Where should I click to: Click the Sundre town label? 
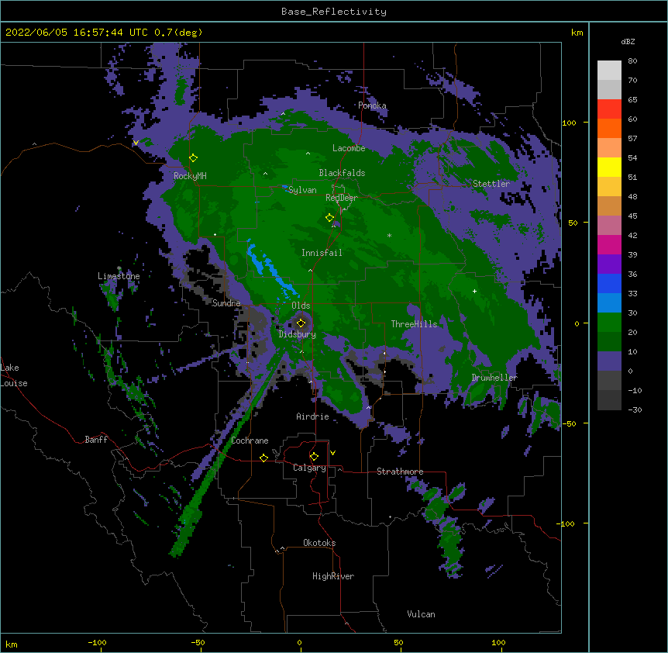[226, 303]
